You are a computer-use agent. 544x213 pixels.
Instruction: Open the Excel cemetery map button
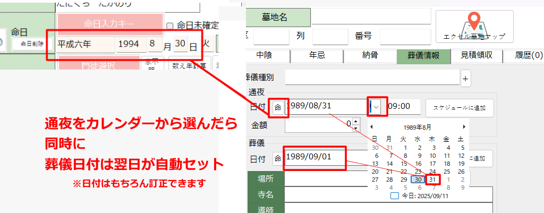(474, 27)
